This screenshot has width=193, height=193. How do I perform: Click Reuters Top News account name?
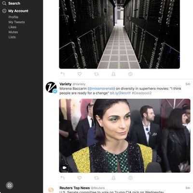click(x=75, y=188)
